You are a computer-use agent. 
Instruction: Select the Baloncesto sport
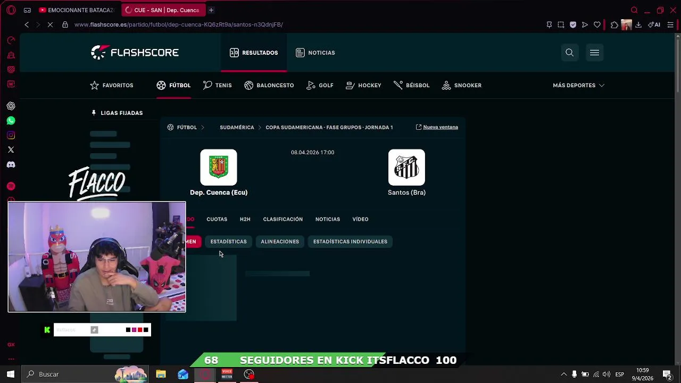(269, 85)
